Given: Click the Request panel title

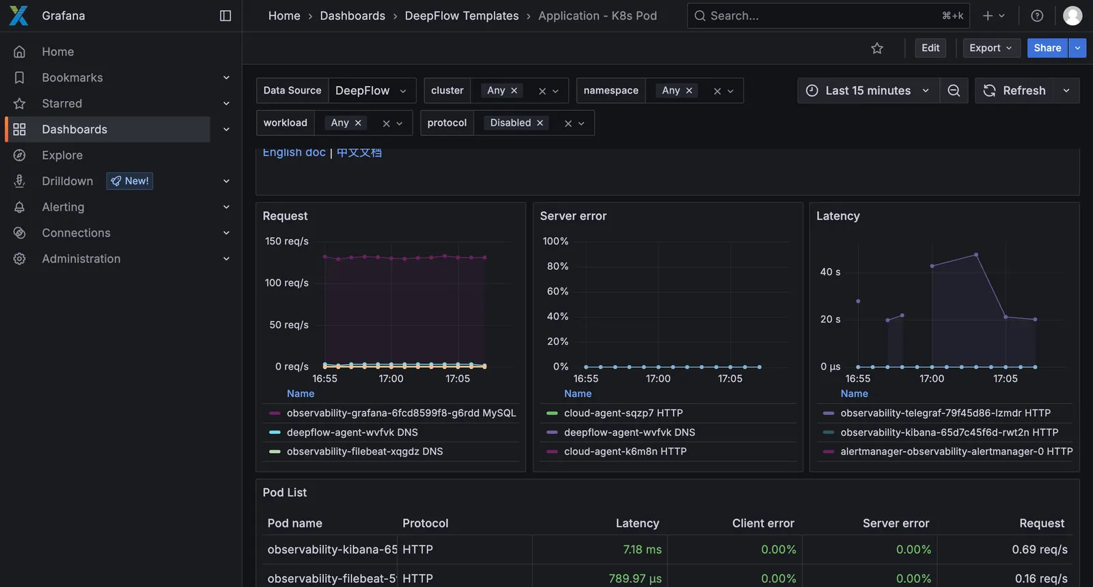Looking at the screenshot, I should click(x=285, y=216).
